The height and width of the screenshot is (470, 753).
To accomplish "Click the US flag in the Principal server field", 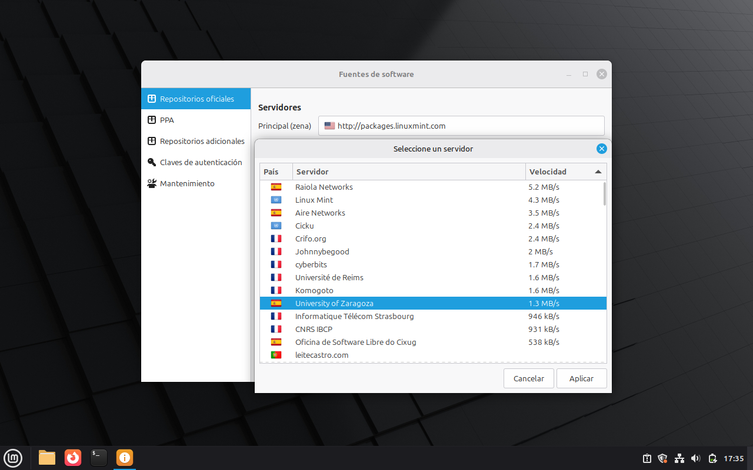I will point(329,126).
